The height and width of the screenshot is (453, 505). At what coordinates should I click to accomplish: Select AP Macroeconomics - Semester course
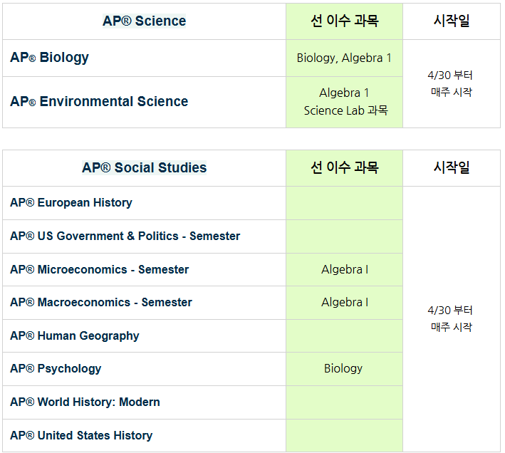pyautogui.click(x=101, y=303)
